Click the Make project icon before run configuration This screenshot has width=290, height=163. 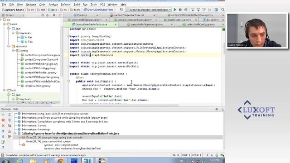pos(121,10)
